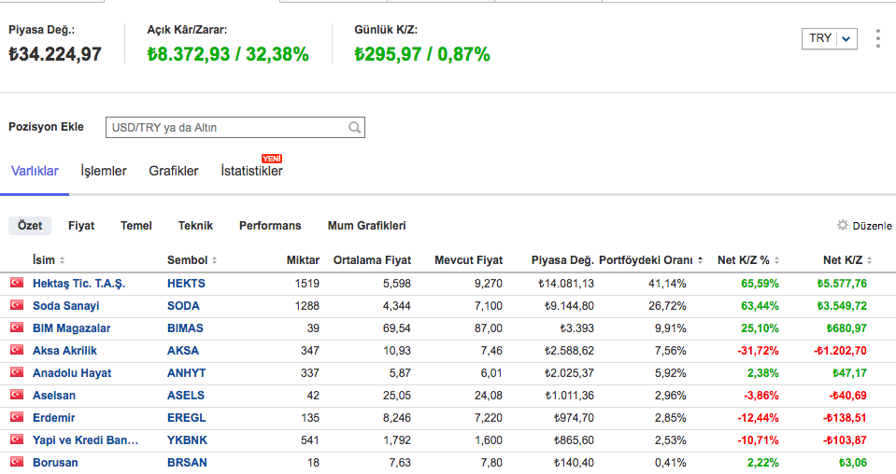Open the İstatistikler tab
The width and height of the screenshot is (896, 474).
(251, 171)
